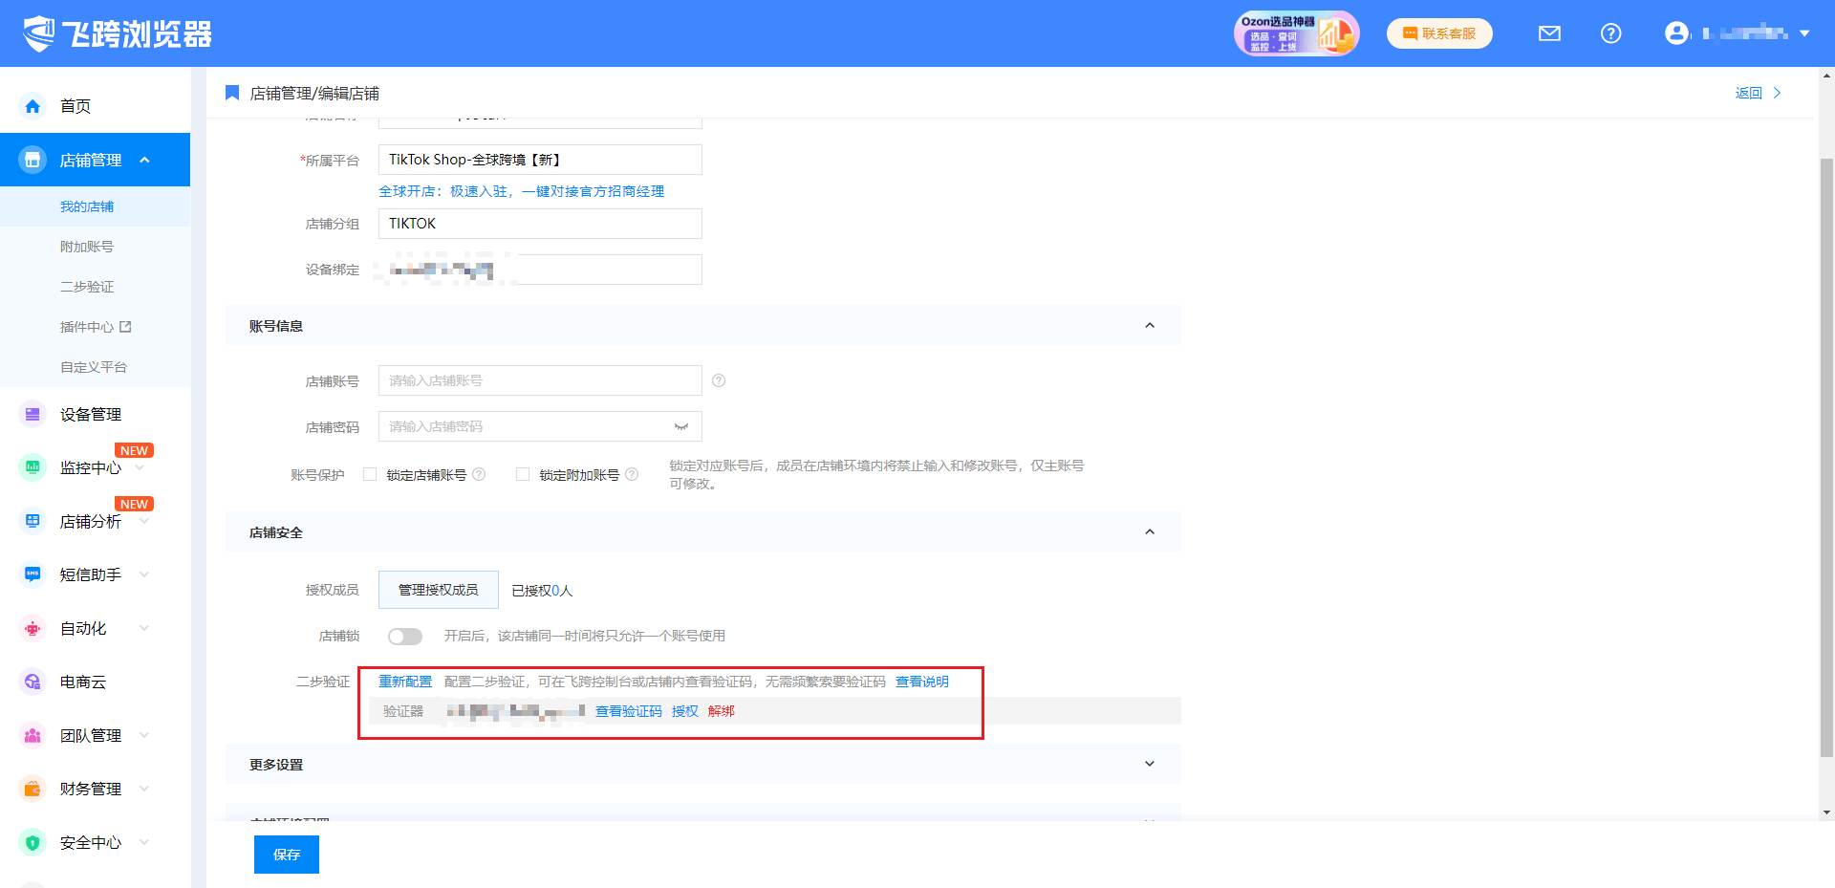Check the 锁定附加账号 checkbox
1835x888 pixels.
523,474
